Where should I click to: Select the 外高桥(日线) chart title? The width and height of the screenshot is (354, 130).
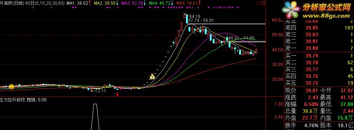12,3
